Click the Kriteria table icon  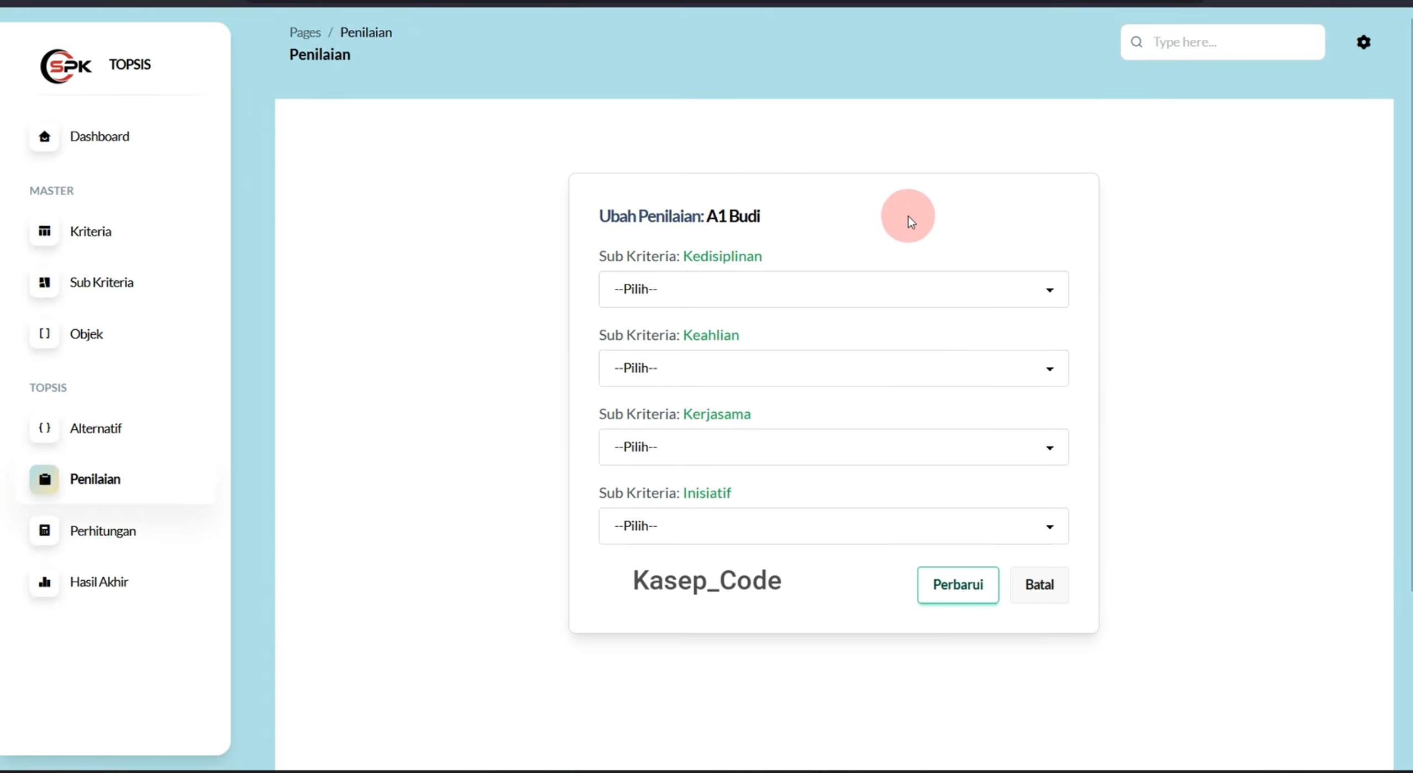[44, 231]
